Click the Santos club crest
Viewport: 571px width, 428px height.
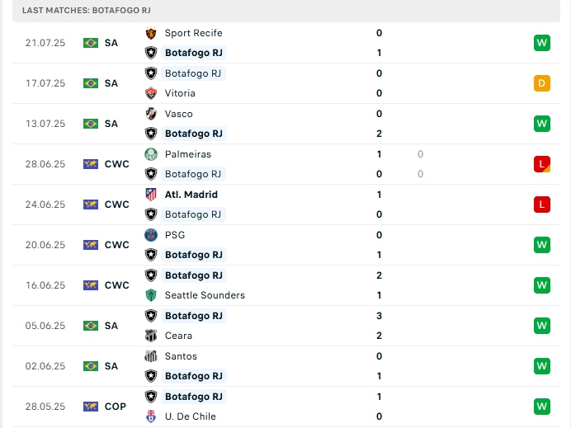pos(151,356)
